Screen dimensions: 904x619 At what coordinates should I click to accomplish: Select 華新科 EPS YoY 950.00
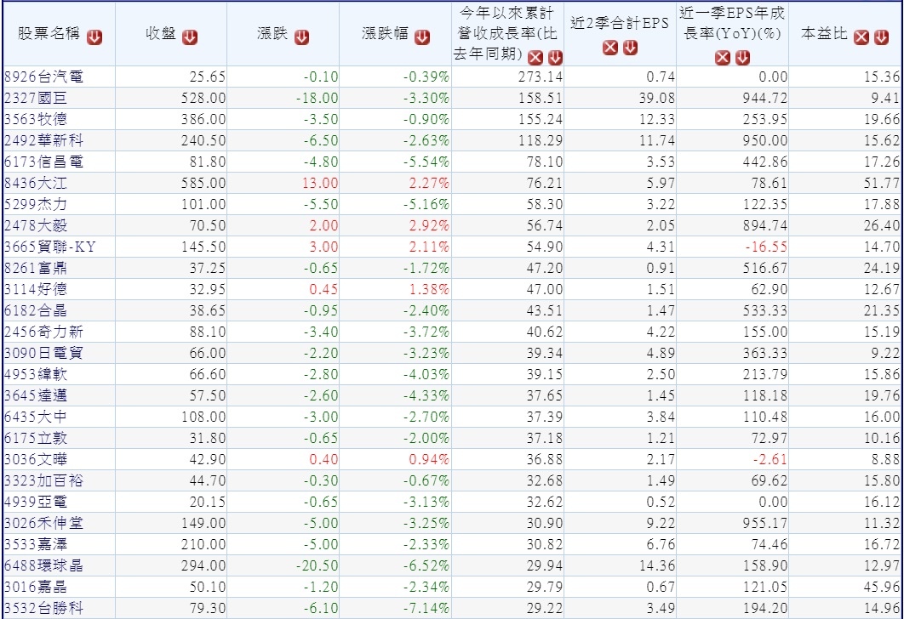coord(765,140)
